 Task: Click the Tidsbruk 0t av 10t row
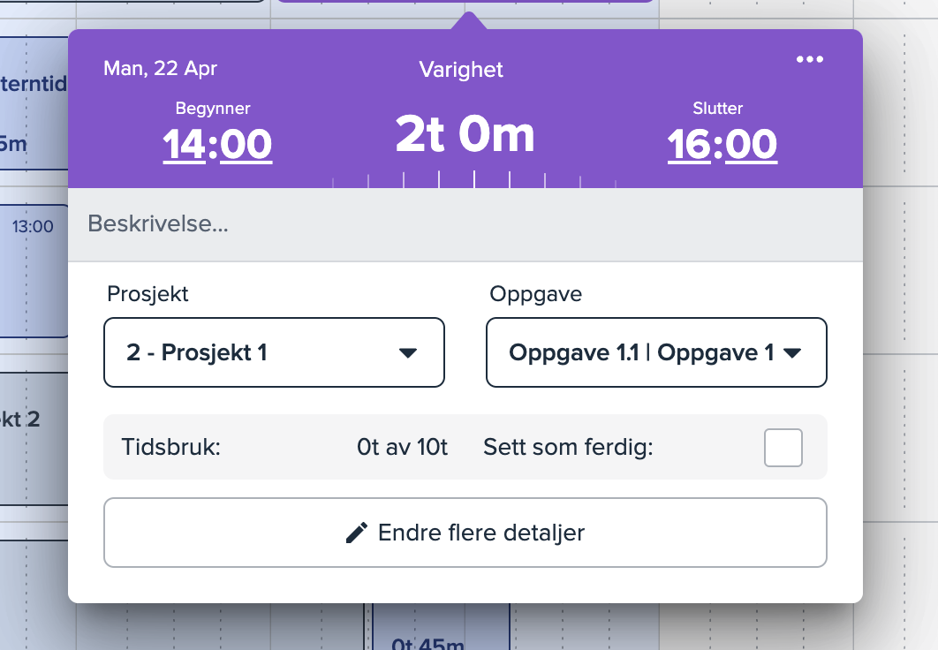pyautogui.click(x=286, y=447)
